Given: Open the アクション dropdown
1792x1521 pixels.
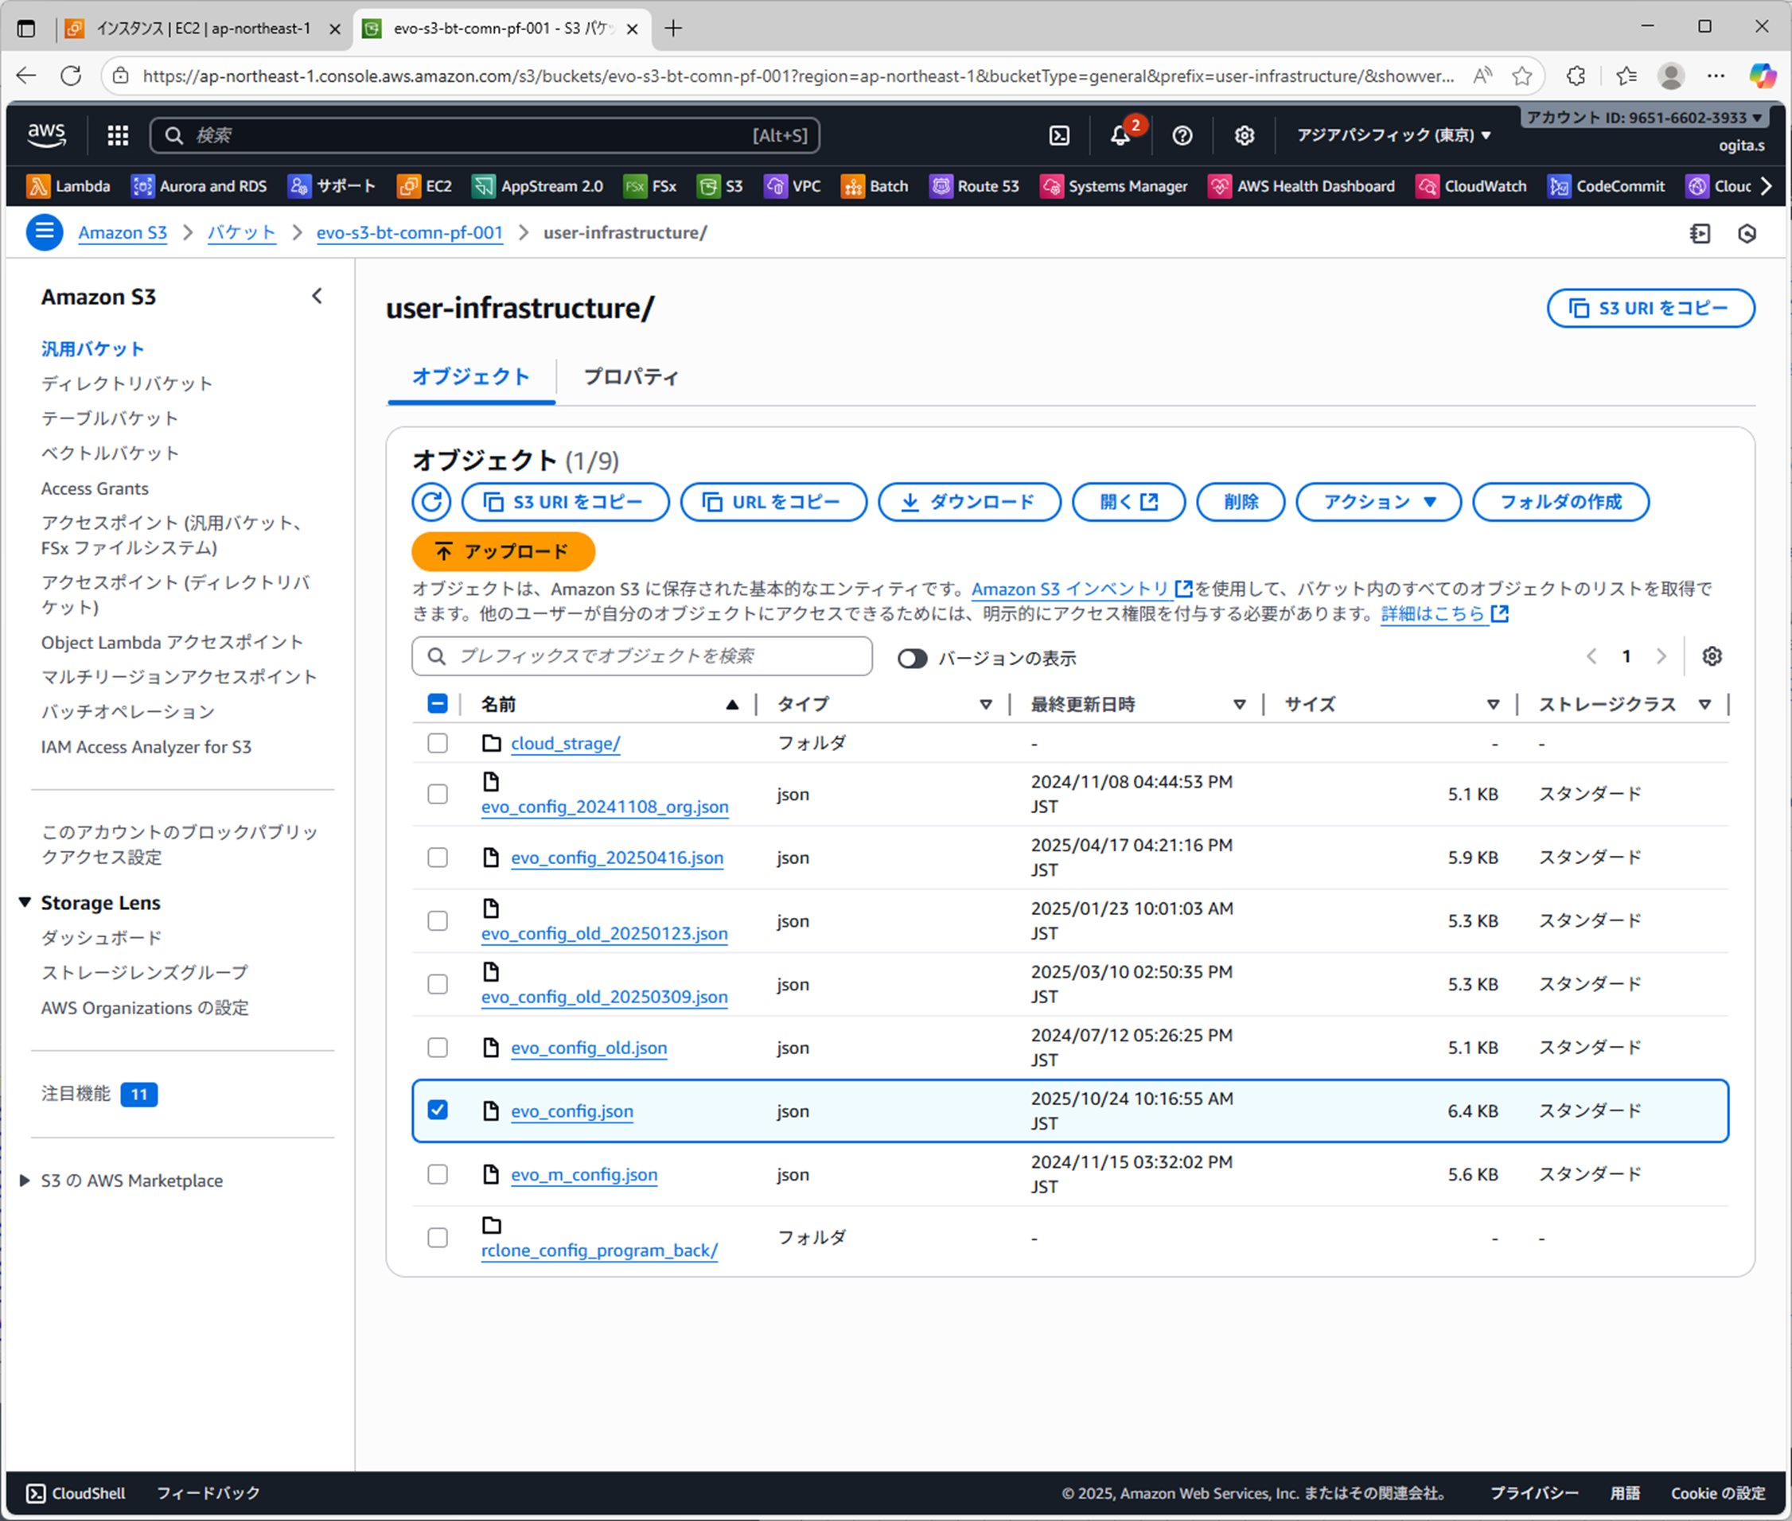Looking at the screenshot, I should [1378, 502].
